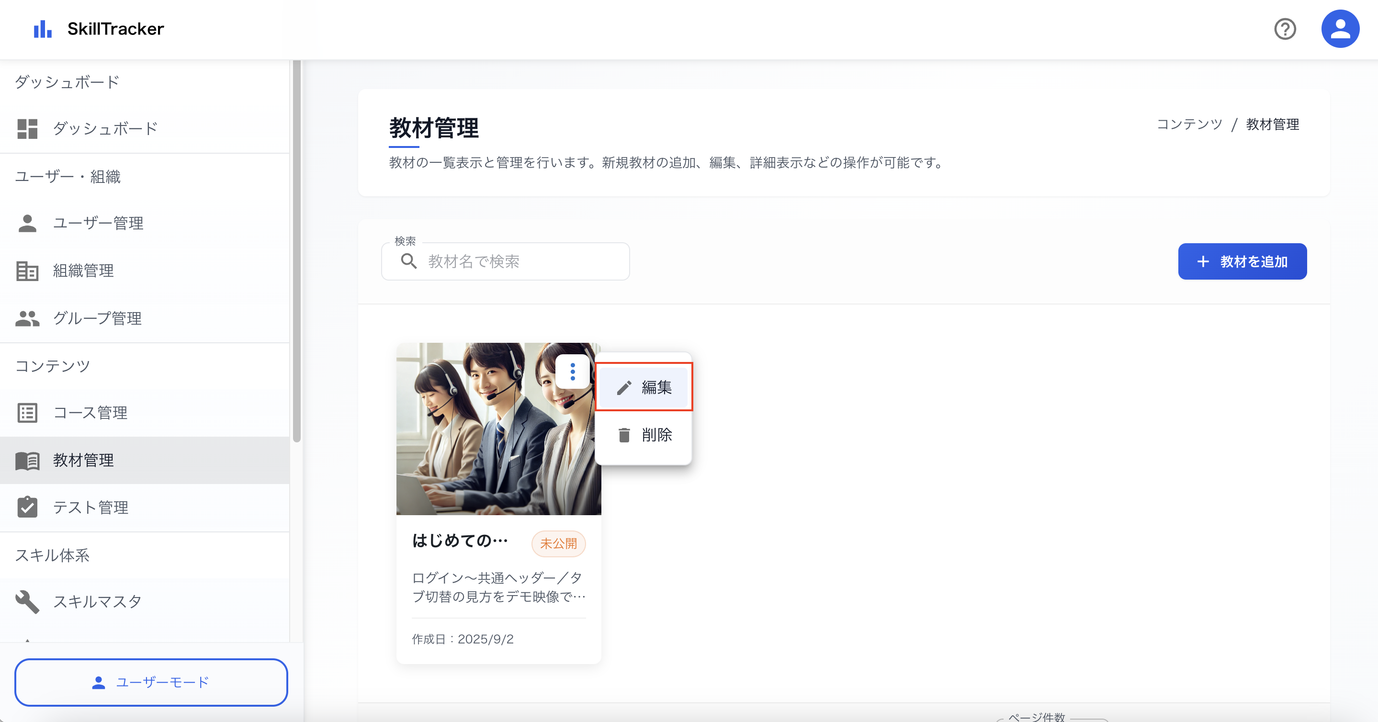Select 教材管理 in the sidebar
The width and height of the screenshot is (1378, 722).
pyautogui.click(x=83, y=460)
